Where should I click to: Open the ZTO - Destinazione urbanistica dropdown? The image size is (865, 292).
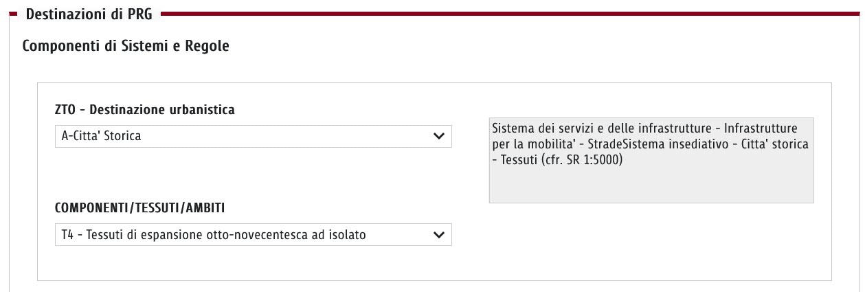click(x=253, y=136)
